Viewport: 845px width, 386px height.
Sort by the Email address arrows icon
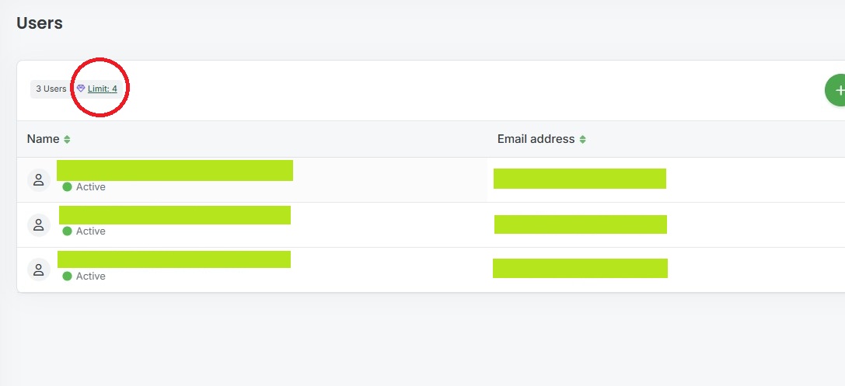coord(582,140)
